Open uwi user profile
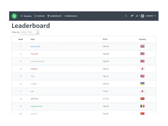Viewport: 168px width, 126px height. [32, 91]
